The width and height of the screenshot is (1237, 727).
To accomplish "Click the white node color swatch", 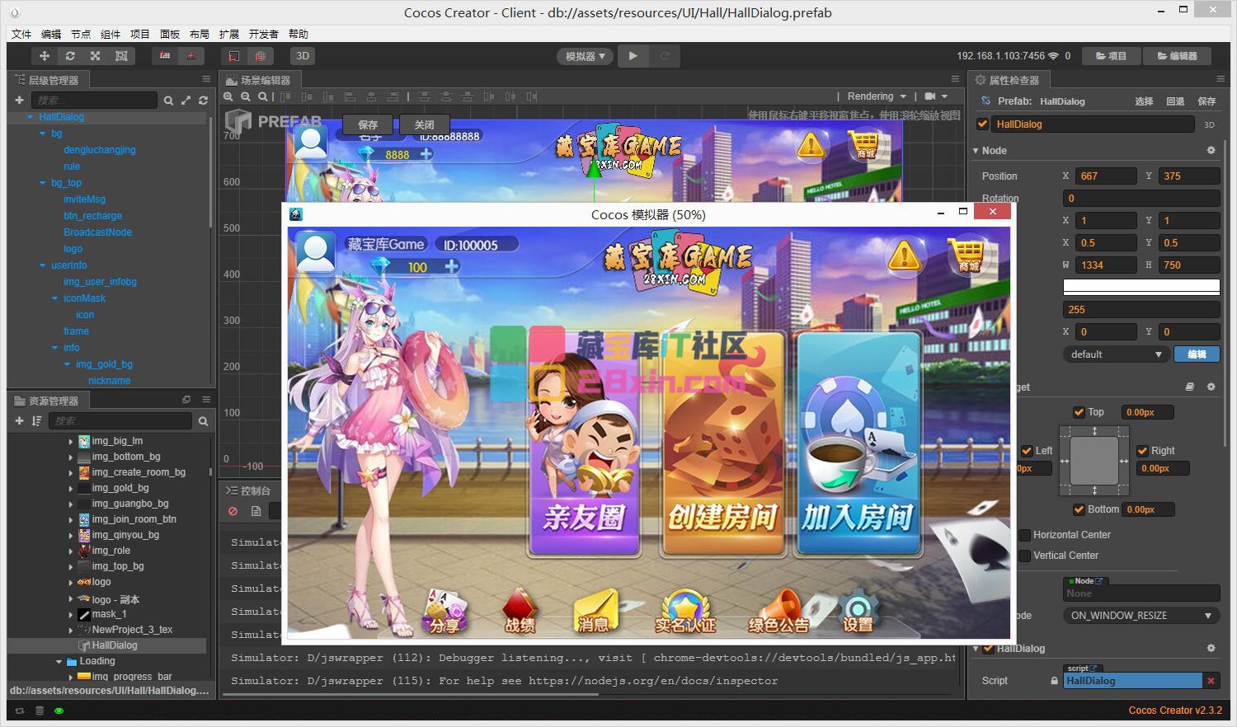I will click(x=1141, y=287).
